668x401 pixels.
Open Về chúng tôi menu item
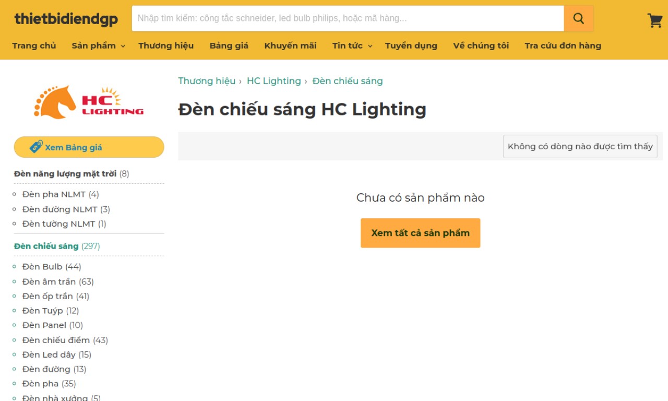tap(481, 45)
